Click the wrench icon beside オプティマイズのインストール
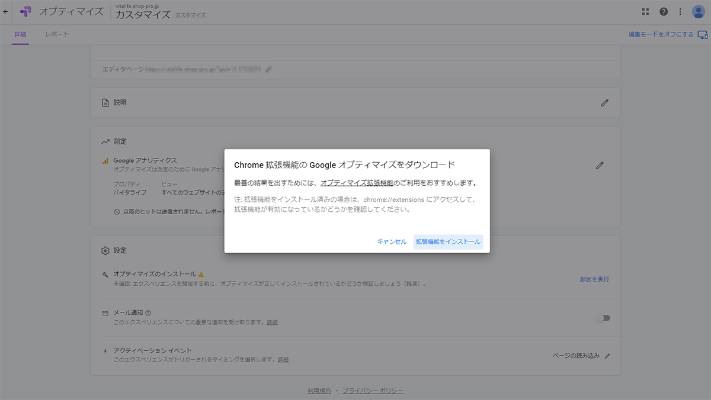 point(105,275)
